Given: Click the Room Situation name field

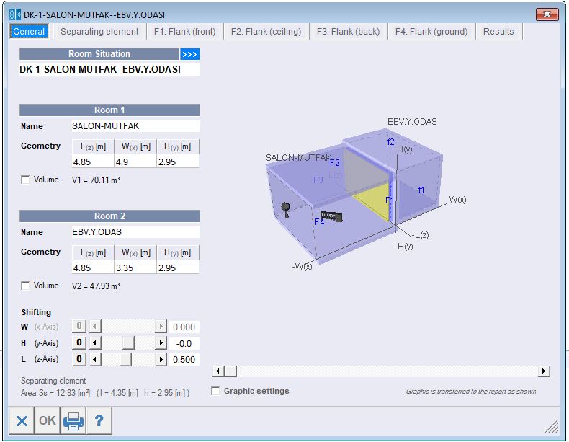Looking at the screenshot, I should pos(109,69).
